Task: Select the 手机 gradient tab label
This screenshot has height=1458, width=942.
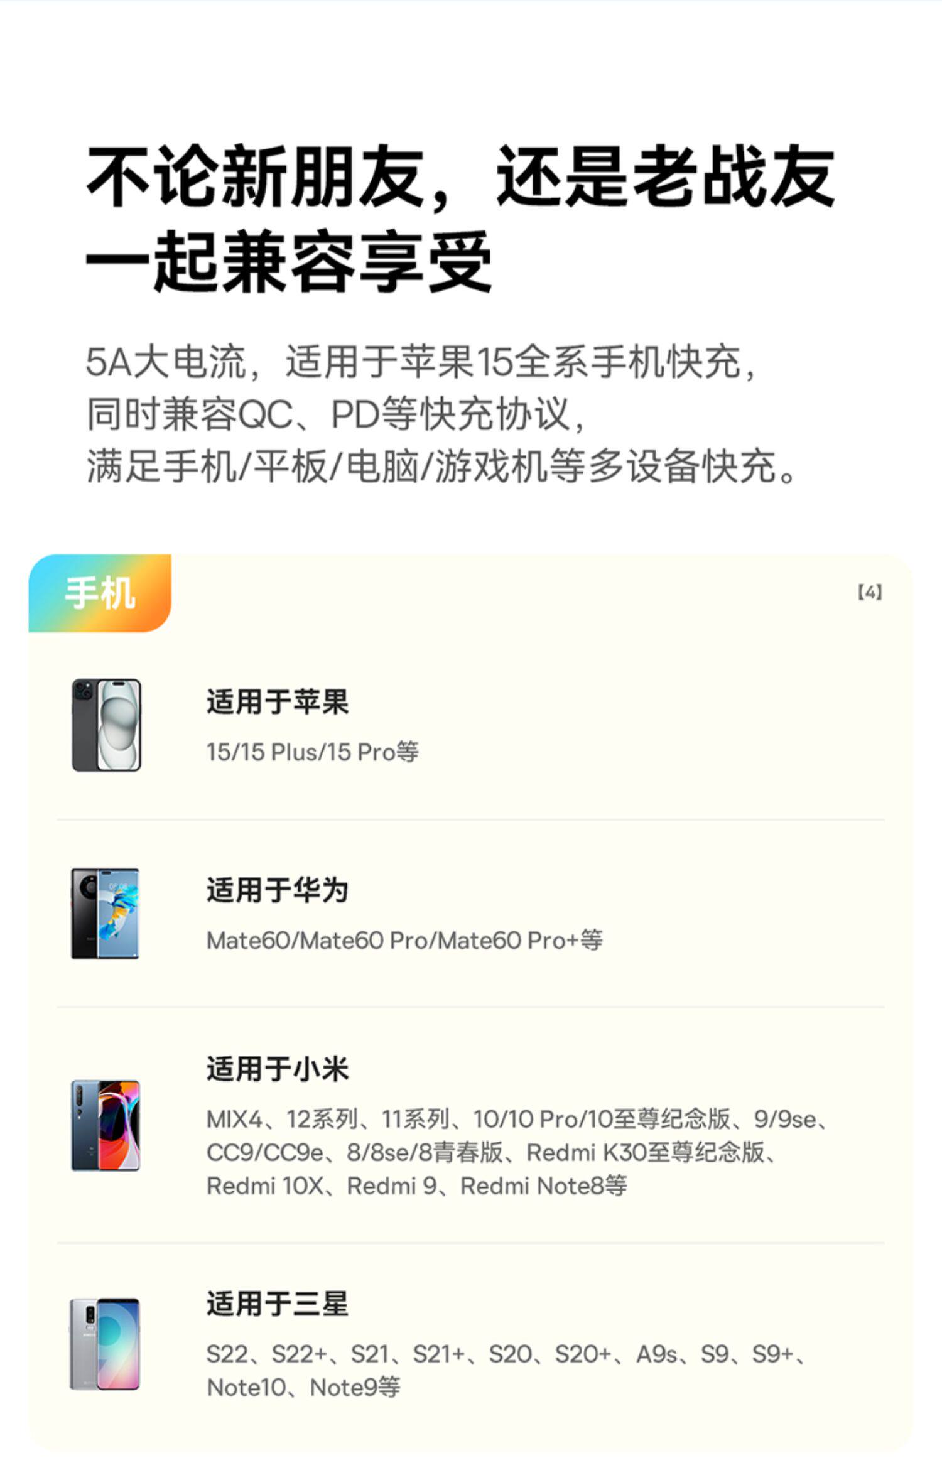Action: coord(100,593)
